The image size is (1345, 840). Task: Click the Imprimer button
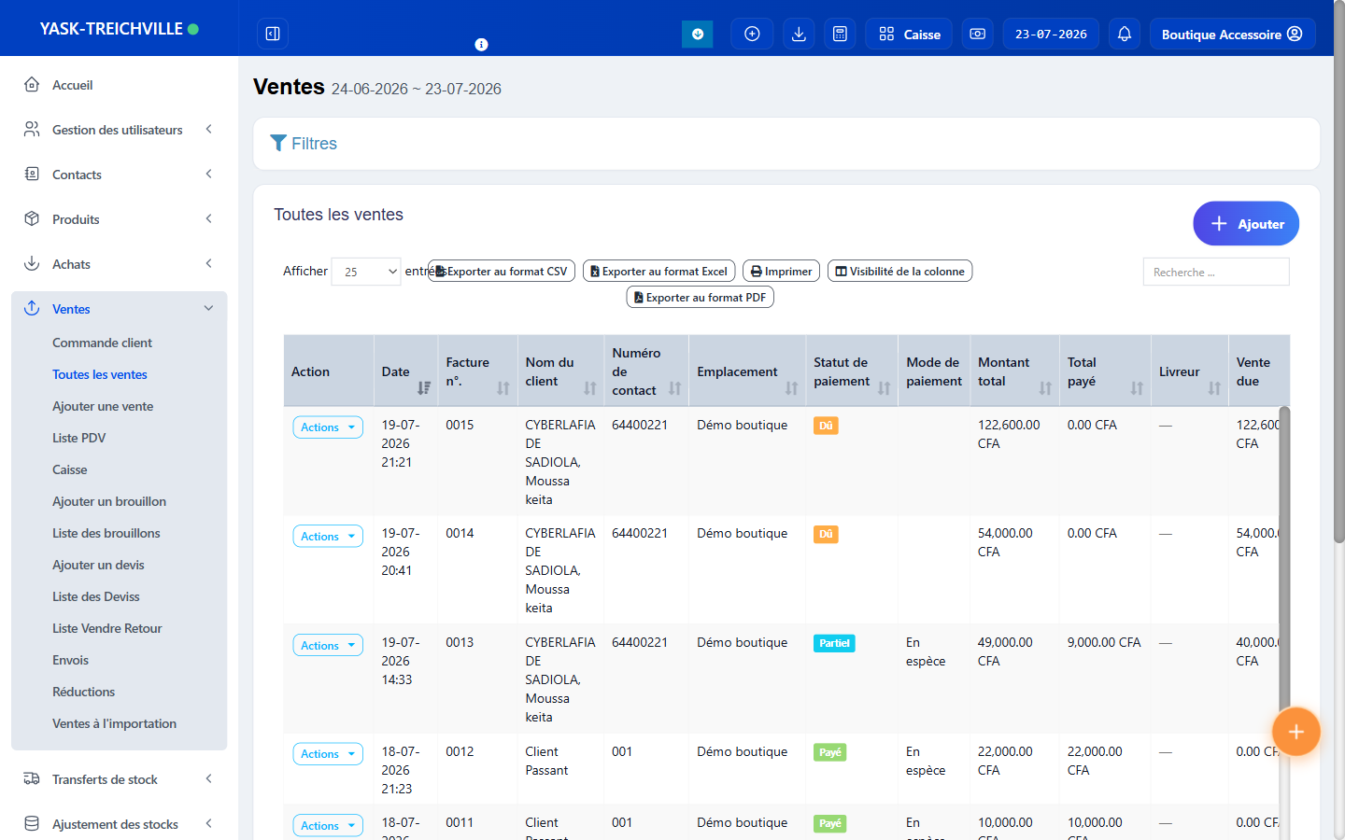pos(782,272)
